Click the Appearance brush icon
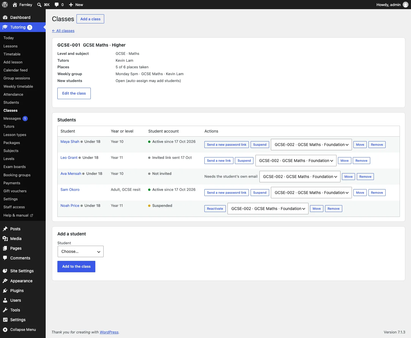The image size is (411, 338). coord(5,281)
